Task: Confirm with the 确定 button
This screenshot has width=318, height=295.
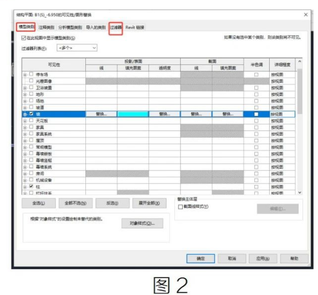Action: click(x=200, y=258)
